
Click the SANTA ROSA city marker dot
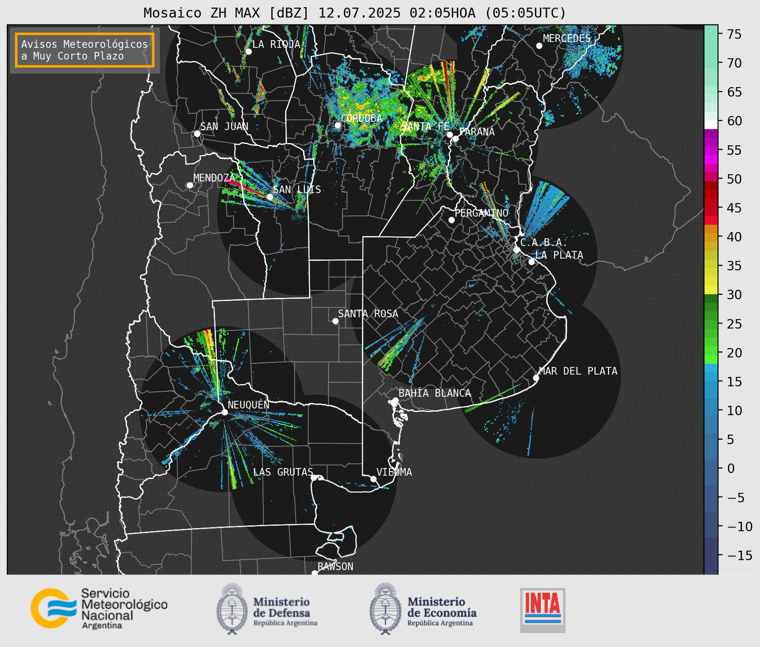(335, 321)
